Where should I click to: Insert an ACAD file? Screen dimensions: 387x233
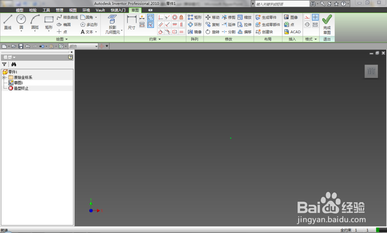coord(293,32)
